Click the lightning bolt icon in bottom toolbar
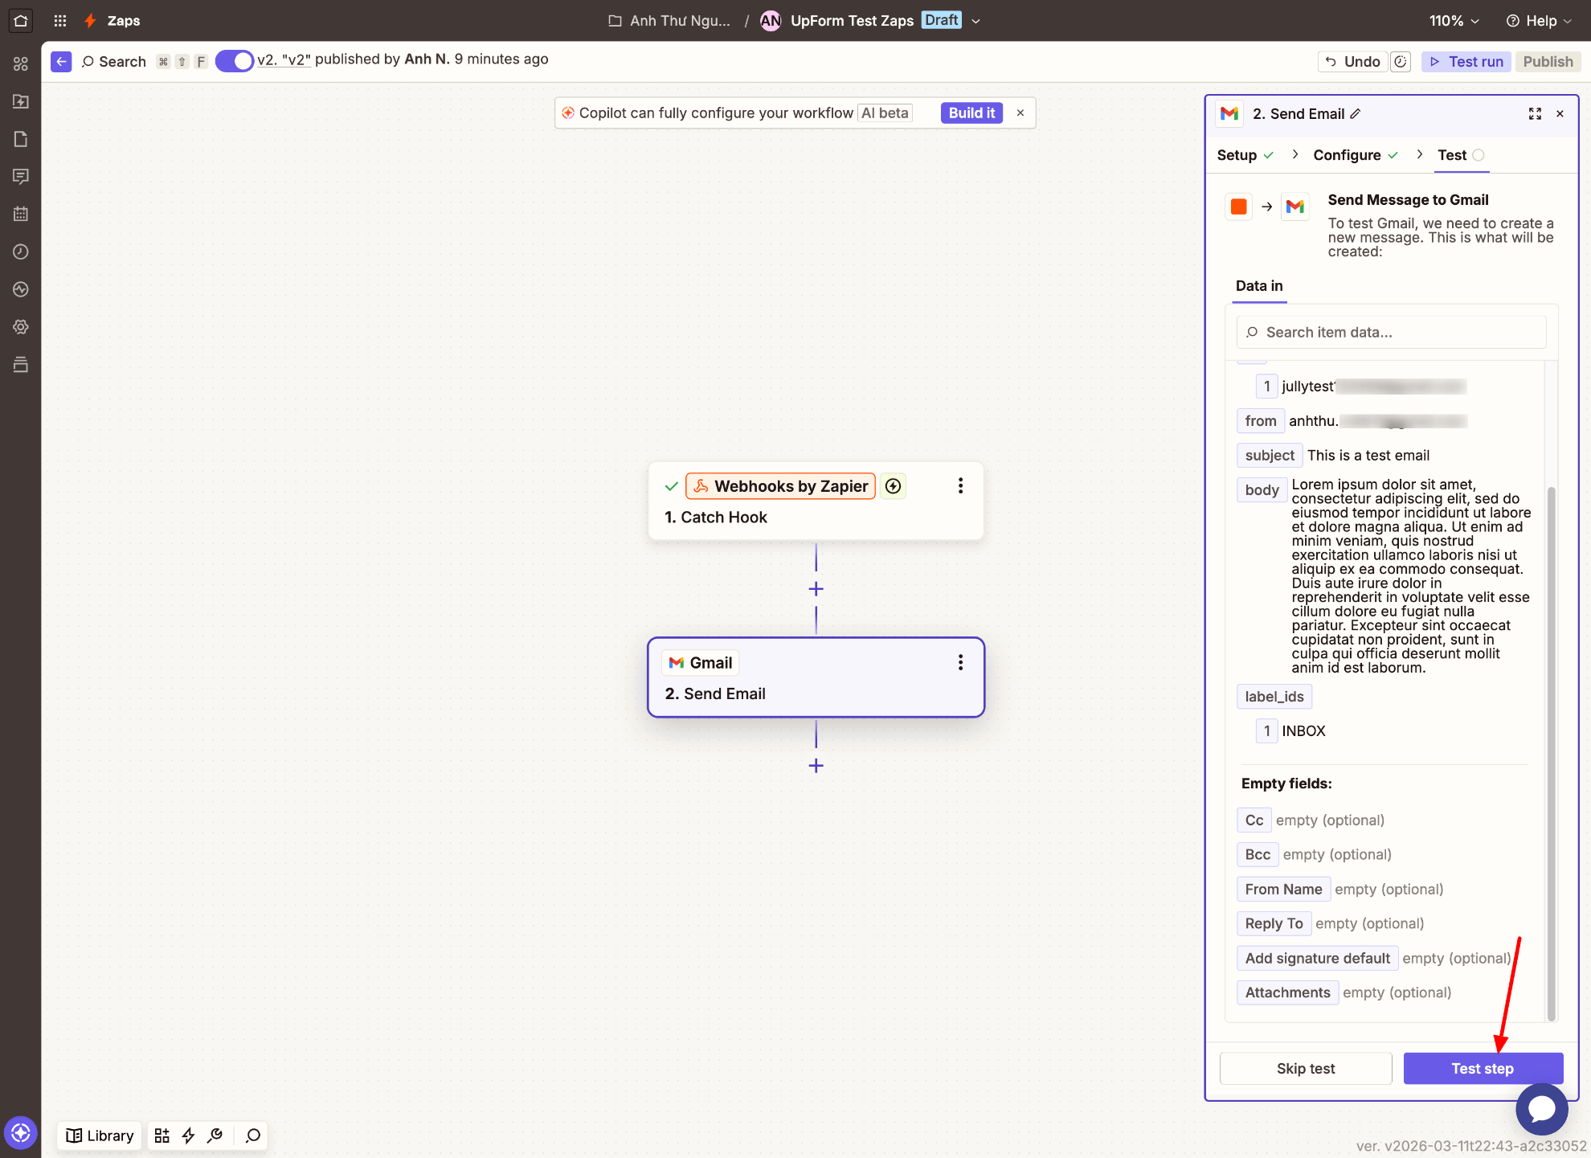Screen dimensions: 1591x1158 click(188, 1135)
